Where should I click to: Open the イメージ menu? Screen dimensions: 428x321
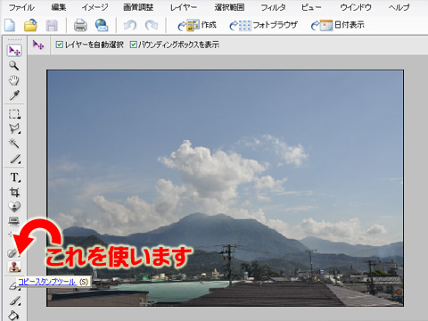pyautogui.click(x=95, y=7)
